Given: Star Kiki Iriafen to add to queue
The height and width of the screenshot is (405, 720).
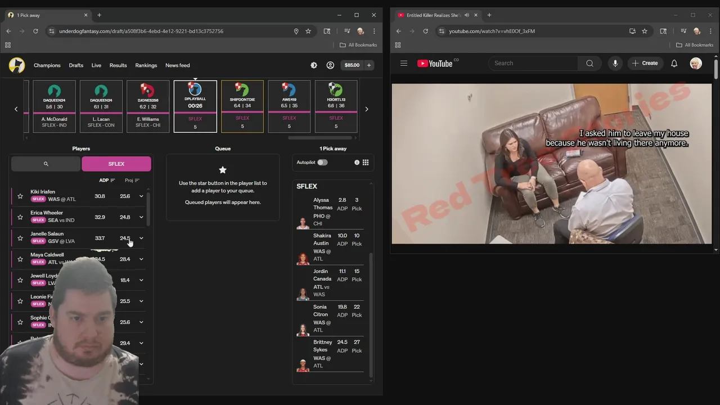Looking at the screenshot, I should [20, 196].
